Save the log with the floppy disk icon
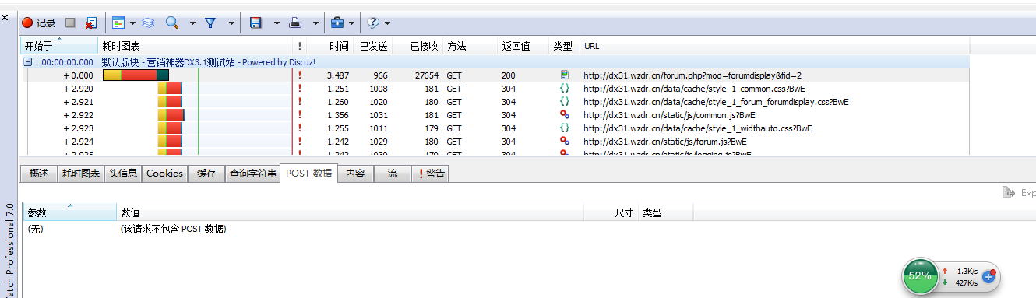 (x=255, y=23)
